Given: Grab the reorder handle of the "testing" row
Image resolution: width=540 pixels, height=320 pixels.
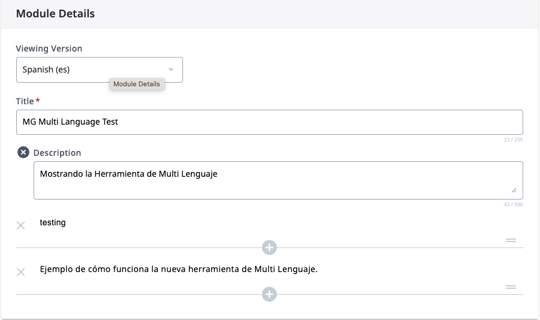Looking at the screenshot, I should tap(511, 240).
